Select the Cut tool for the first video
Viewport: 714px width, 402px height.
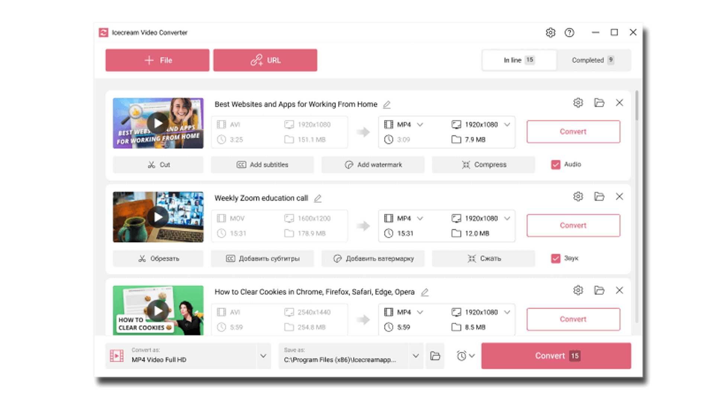point(158,165)
